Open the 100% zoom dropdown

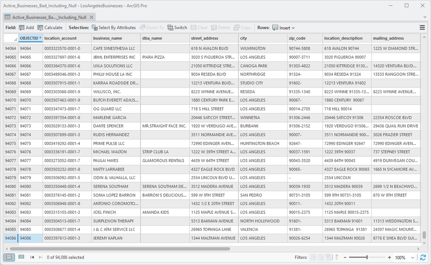click(412, 258)
